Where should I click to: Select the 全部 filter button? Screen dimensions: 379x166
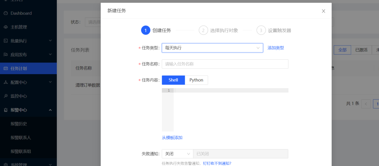[342, 50]
